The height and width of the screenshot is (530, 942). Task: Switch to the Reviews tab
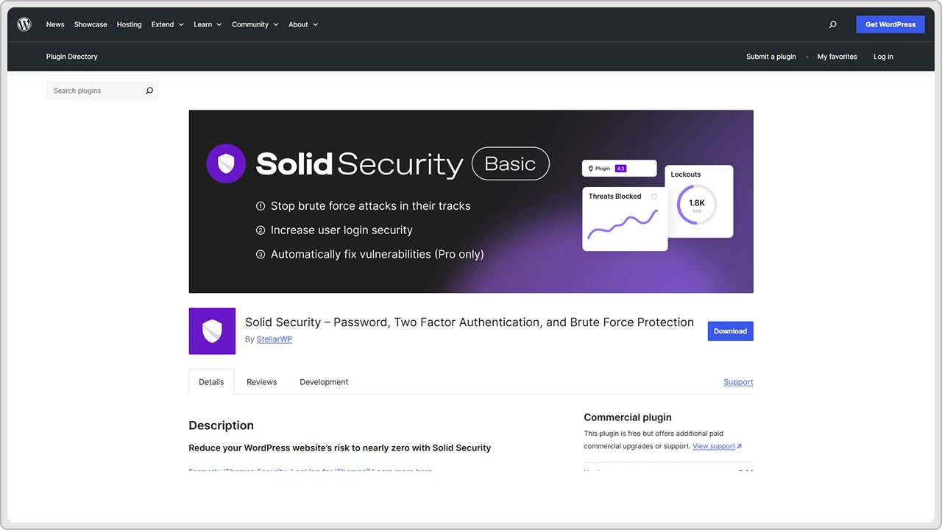tap(261, 381)
